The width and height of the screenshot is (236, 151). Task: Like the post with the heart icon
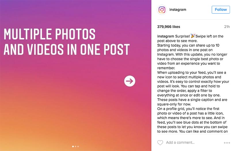click(x=160, y=142)
